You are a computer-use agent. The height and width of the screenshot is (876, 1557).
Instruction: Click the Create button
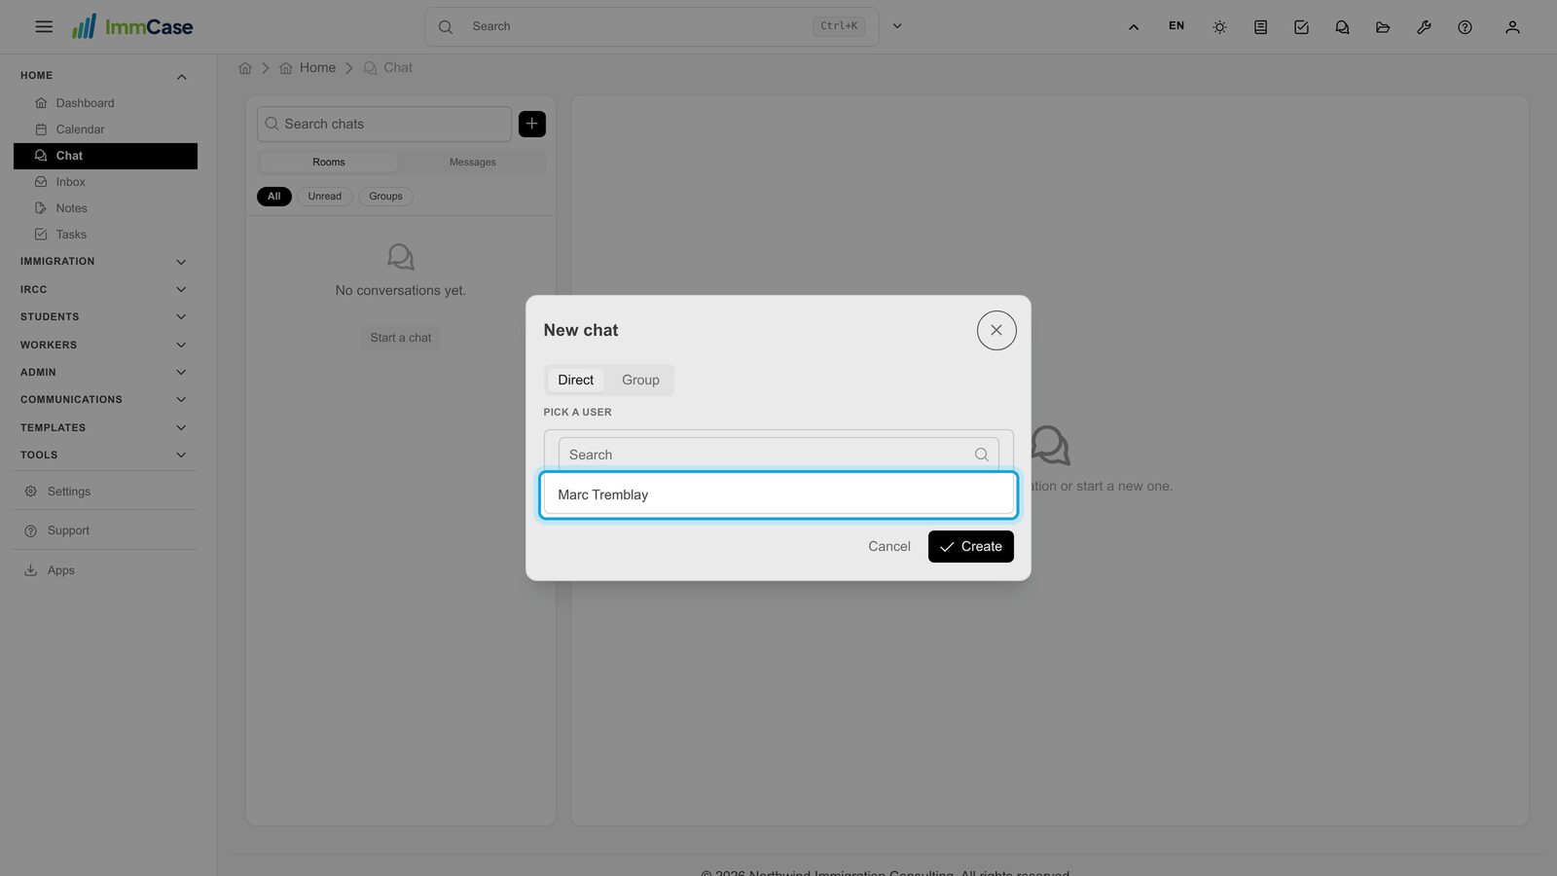tap(971, 546)
